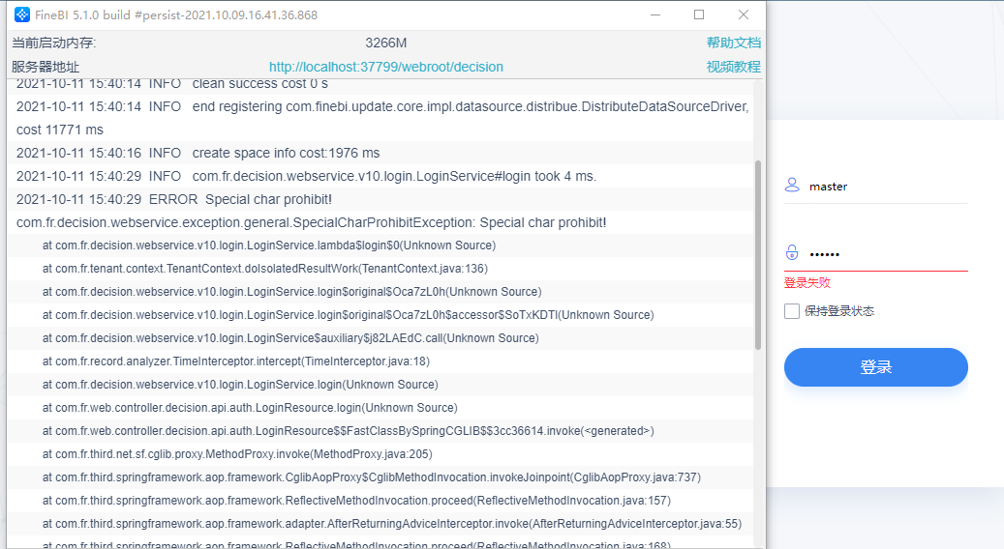Click the FastClassBySpringCGLIB invoke trace line
This screenshot has height=549, width=1004.
[x=349, y=431]
